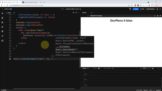
Task: Click the rightmost preview toolbar icon
Action: [160, 16]
